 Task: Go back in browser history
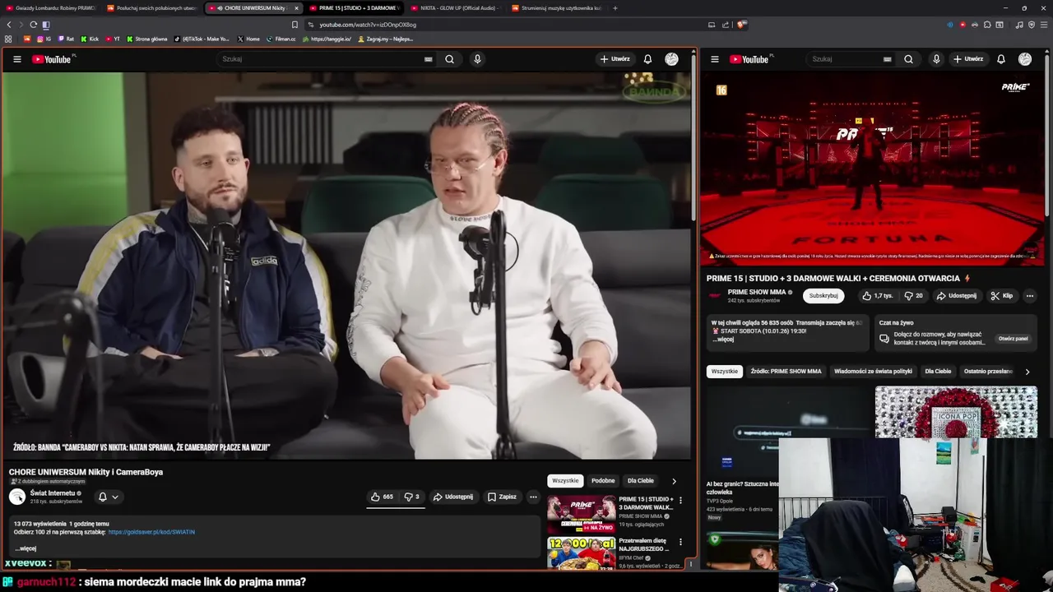[9, 25]
